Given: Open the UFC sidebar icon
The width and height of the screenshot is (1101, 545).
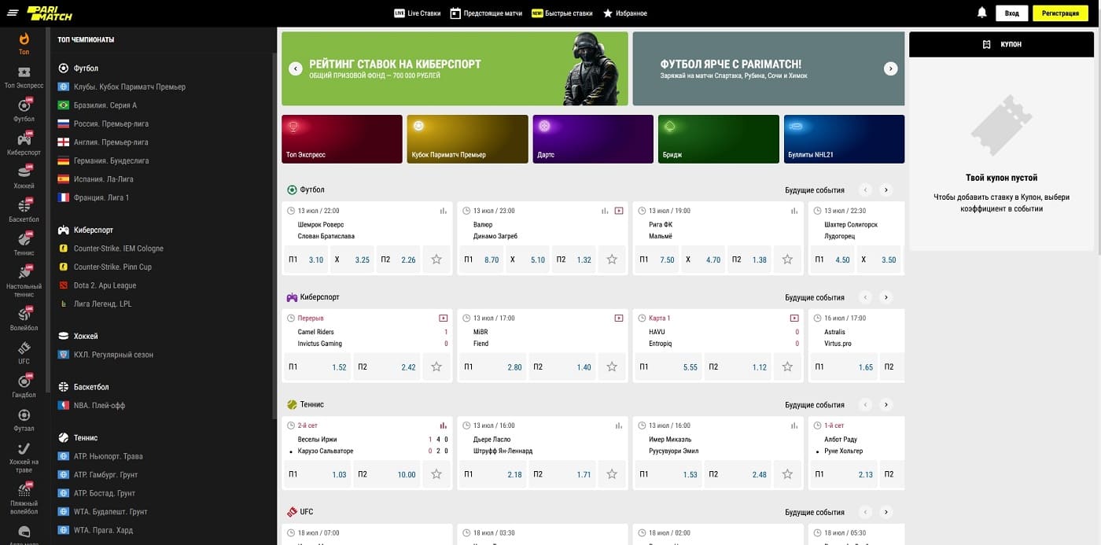Looking at the screenshot, I should tap(24, 352).
